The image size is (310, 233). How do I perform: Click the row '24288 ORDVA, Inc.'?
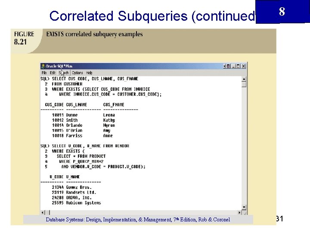pyautogui.click(x=72, y=198)
